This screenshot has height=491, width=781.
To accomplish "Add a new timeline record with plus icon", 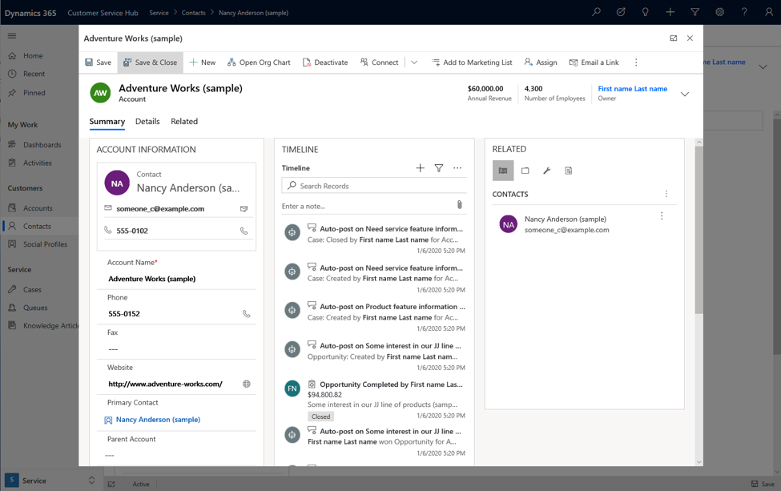I will pyautogui.click(x=420, y=168).
